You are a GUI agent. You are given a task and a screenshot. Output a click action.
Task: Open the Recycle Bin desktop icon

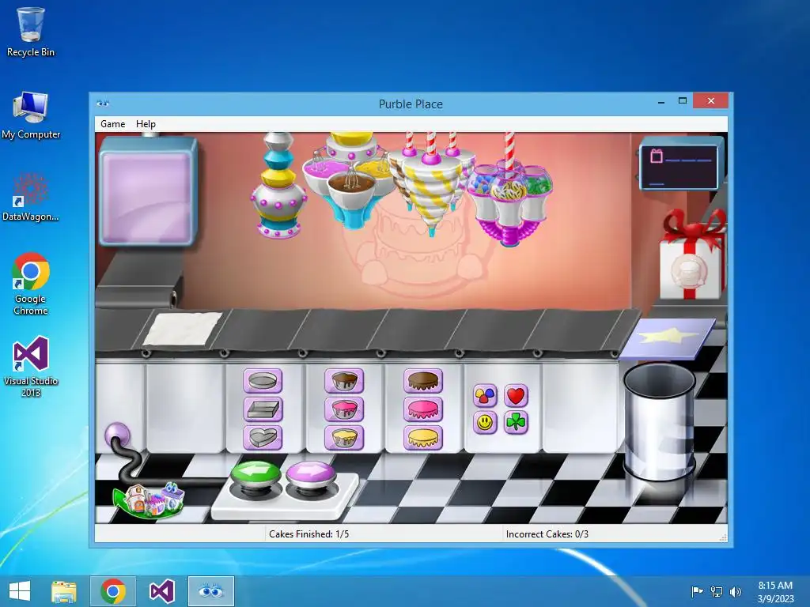pyautogui.click(x=31, y=32)
